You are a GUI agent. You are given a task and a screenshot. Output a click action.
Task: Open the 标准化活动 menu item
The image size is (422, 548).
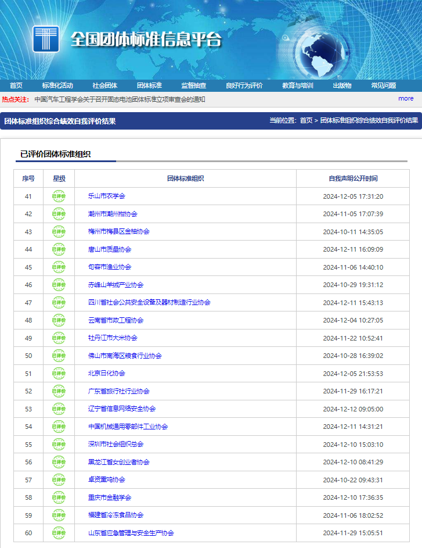tap(57, 85)
